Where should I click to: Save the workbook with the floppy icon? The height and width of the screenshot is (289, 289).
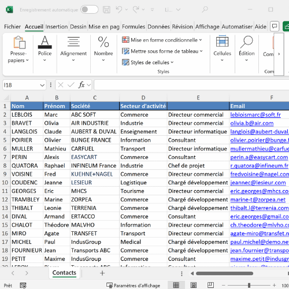point(106,9)
